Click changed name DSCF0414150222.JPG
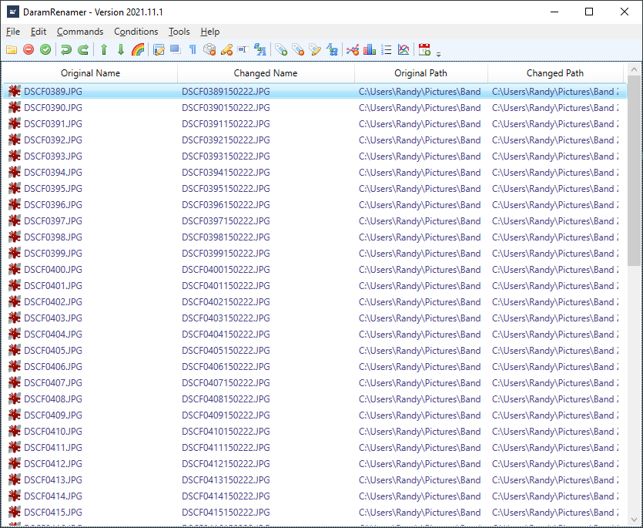 coord(226,496)
